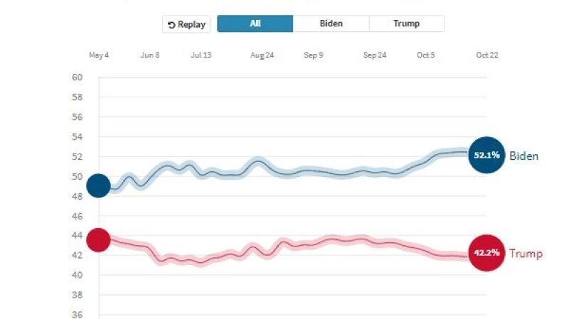This screenshot has width=569, height=319.
Task: Select the Aug 24 date marker
Action: tap(262, 55)
